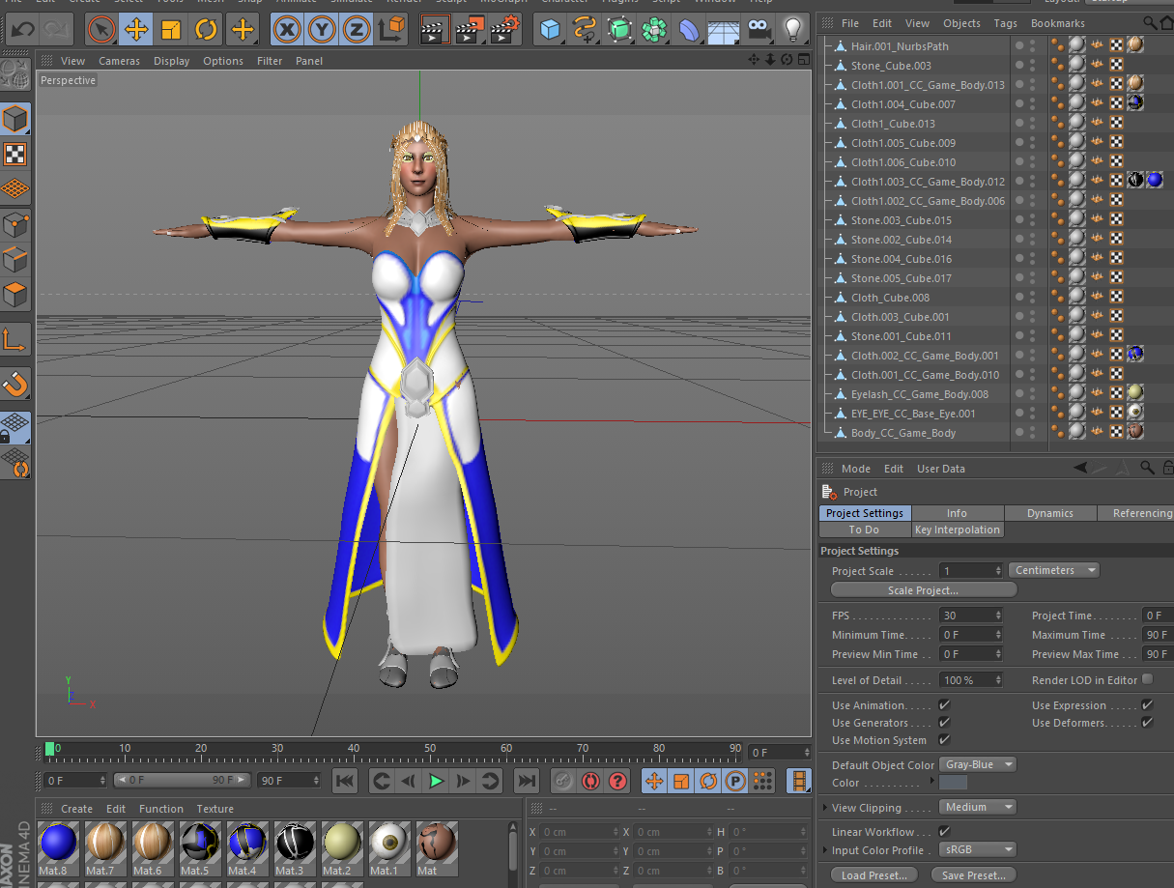Click the FPS input field

(972, 616)
